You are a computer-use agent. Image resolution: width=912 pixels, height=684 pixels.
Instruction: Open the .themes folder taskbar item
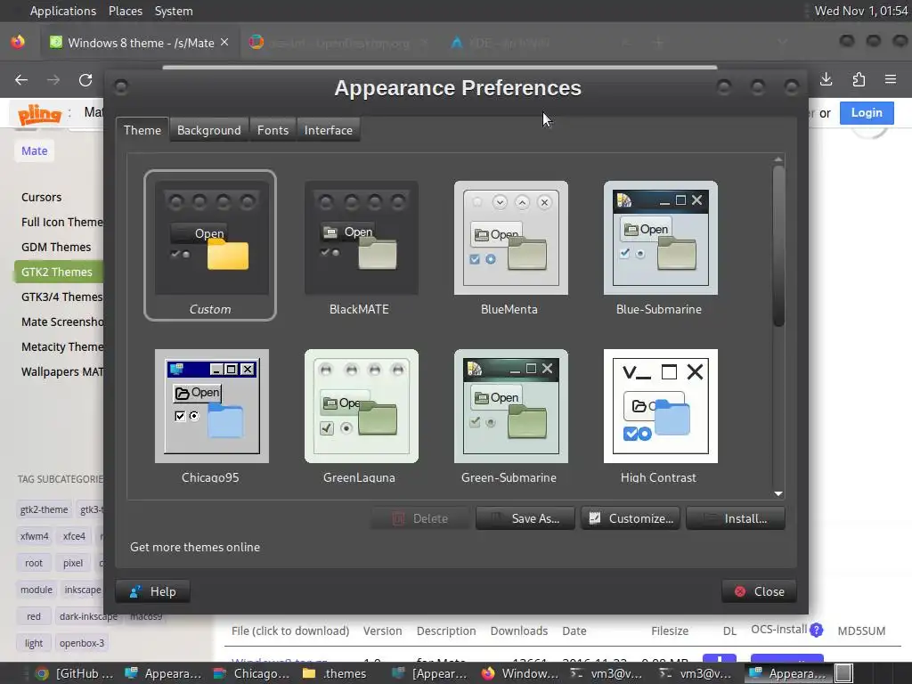coord(335,673)
